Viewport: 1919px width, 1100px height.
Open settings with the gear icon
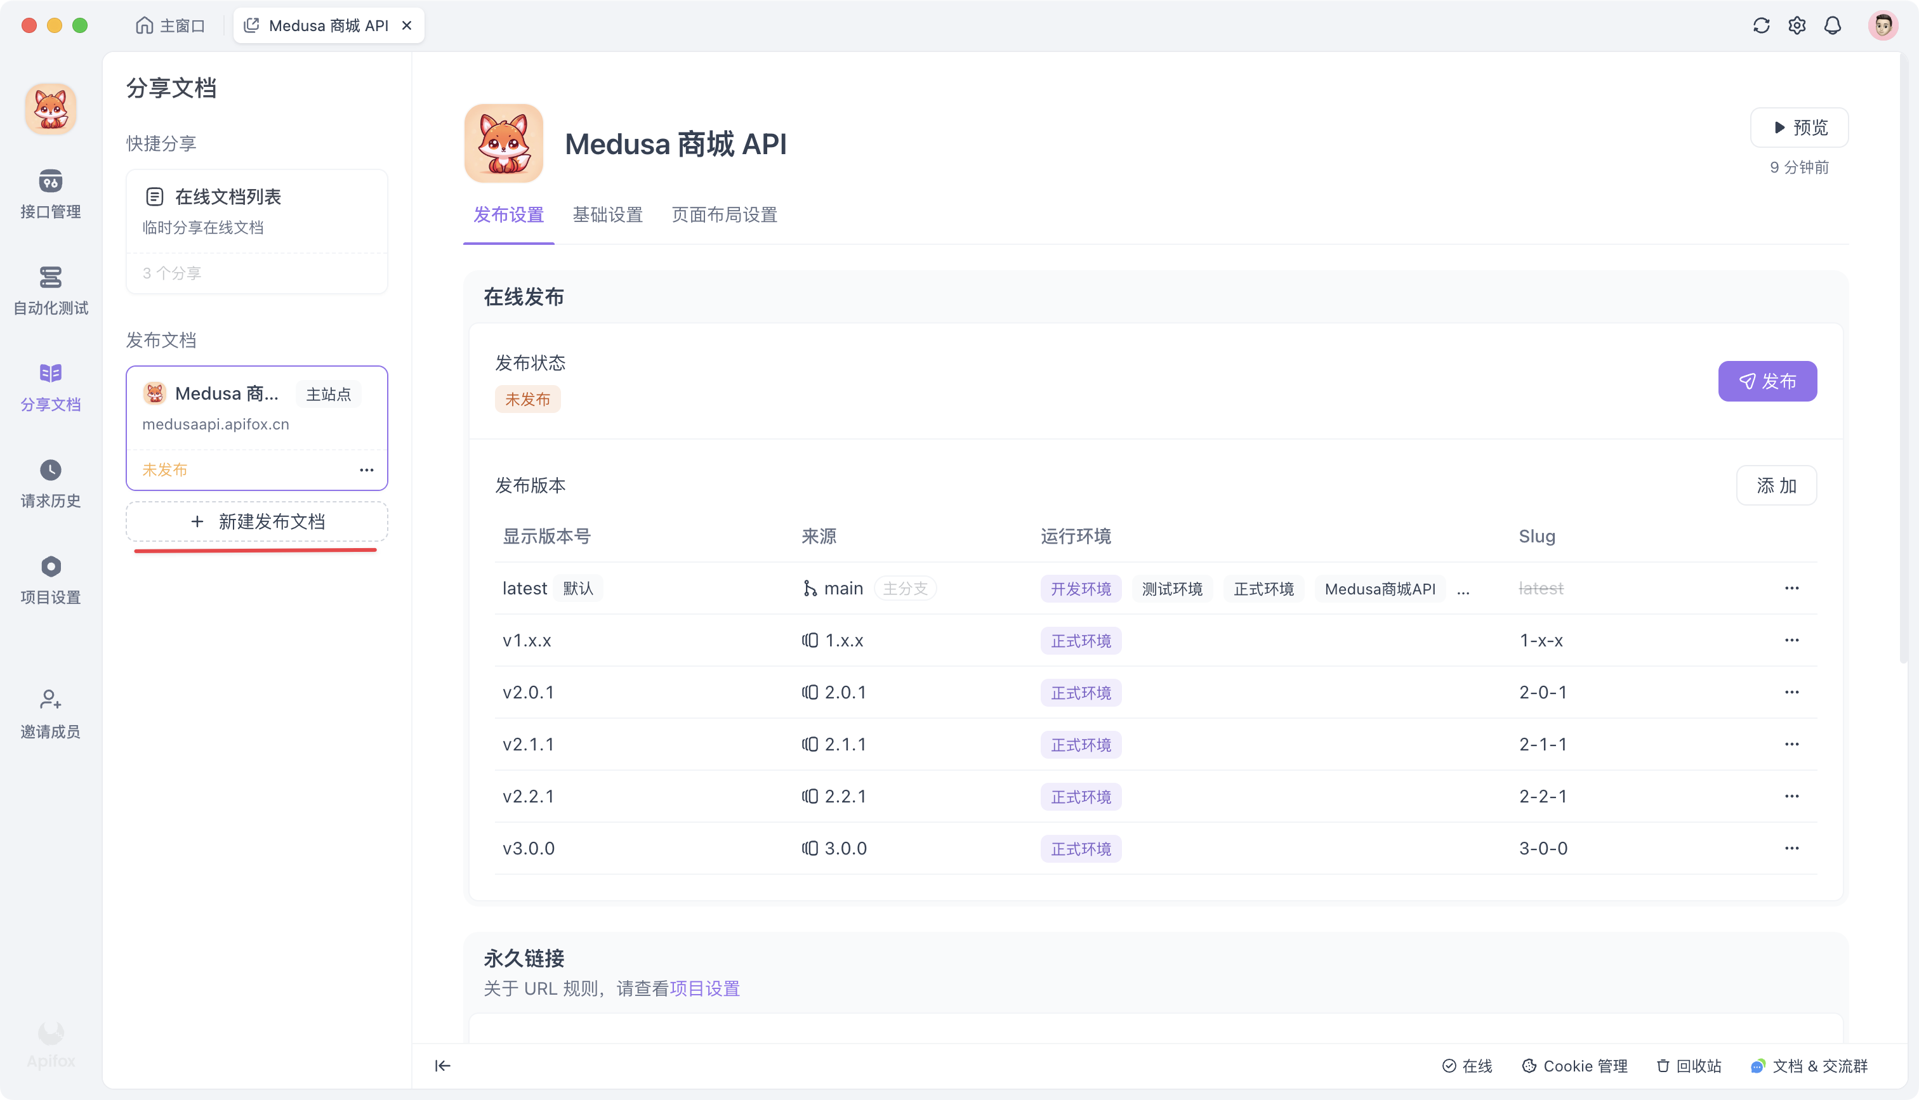point(1797,25)
